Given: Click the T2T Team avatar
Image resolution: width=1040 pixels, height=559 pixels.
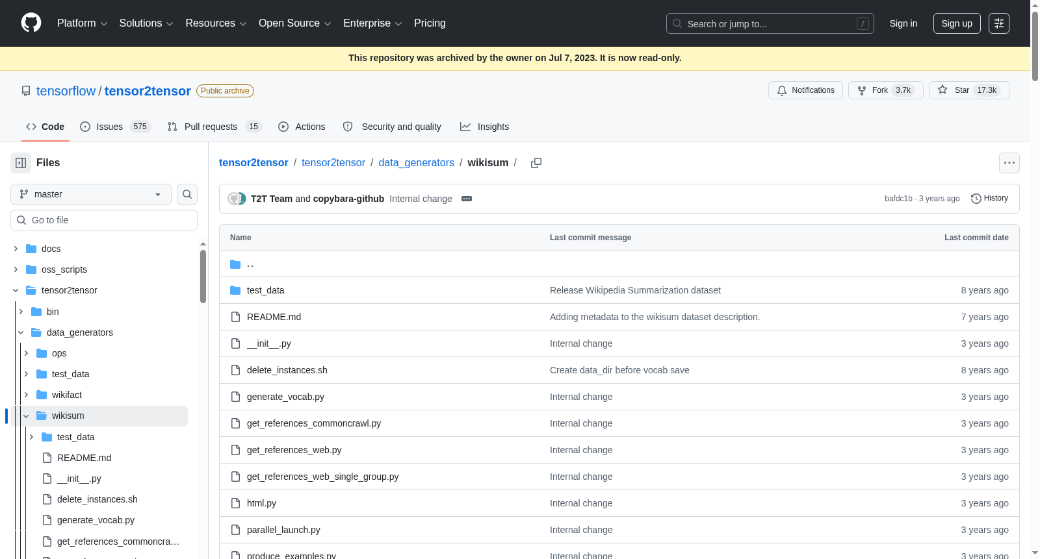Looking at the screenshot, I should tap(234, 199).
